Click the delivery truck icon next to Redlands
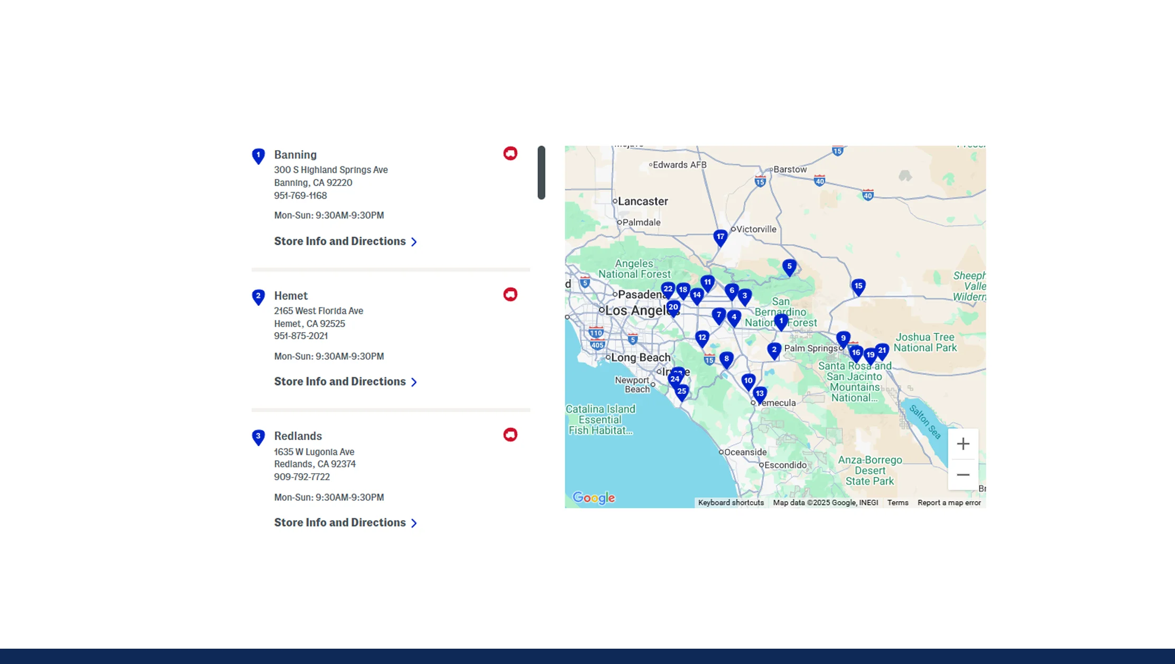The width and height of the screenshot is (1175, 664). click(x=510, y=434)
